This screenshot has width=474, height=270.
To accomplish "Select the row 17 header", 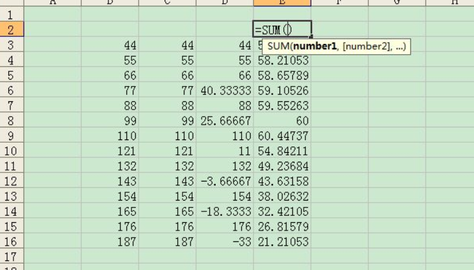I will pyautogui.click(x=11, y=256).
